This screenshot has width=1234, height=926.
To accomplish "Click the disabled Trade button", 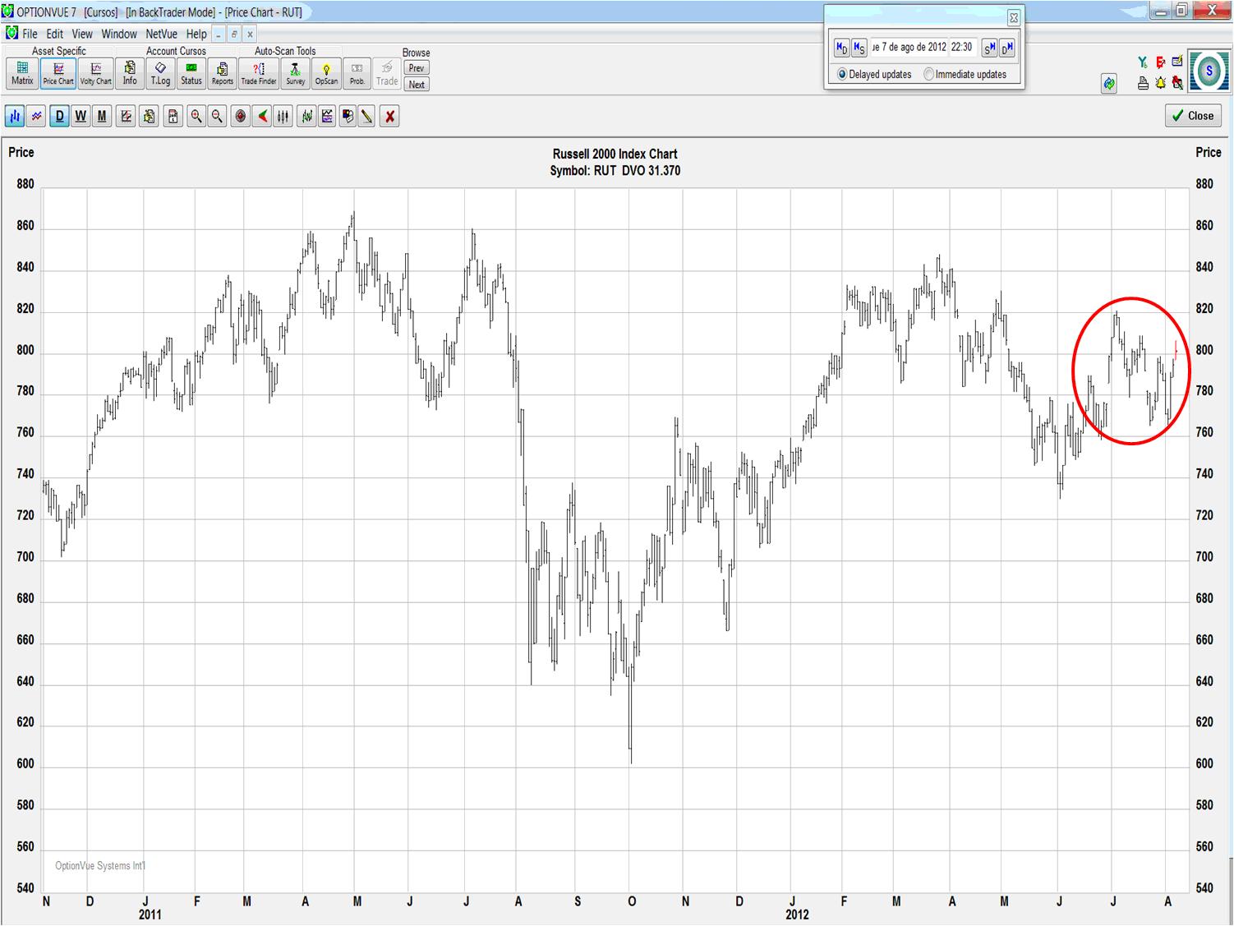I will point(387,73).
